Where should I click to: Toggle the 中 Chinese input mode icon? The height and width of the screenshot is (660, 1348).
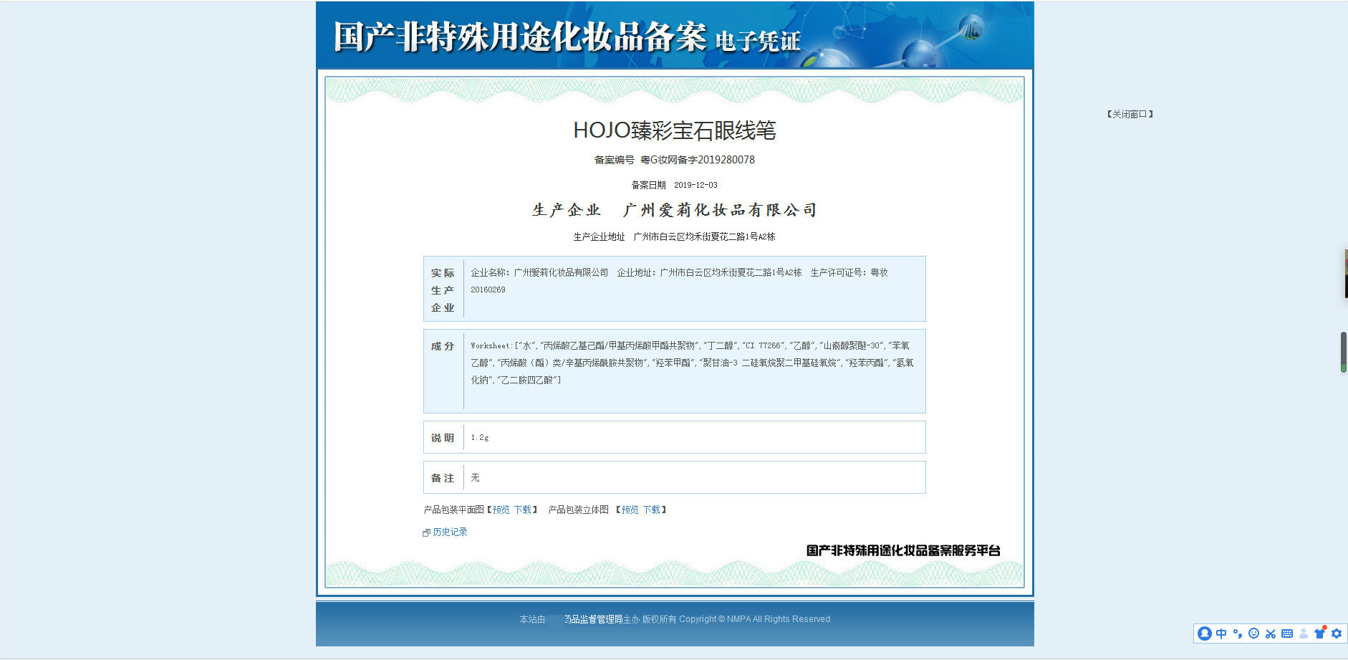pyautogui.click(x=1221, y=633)
